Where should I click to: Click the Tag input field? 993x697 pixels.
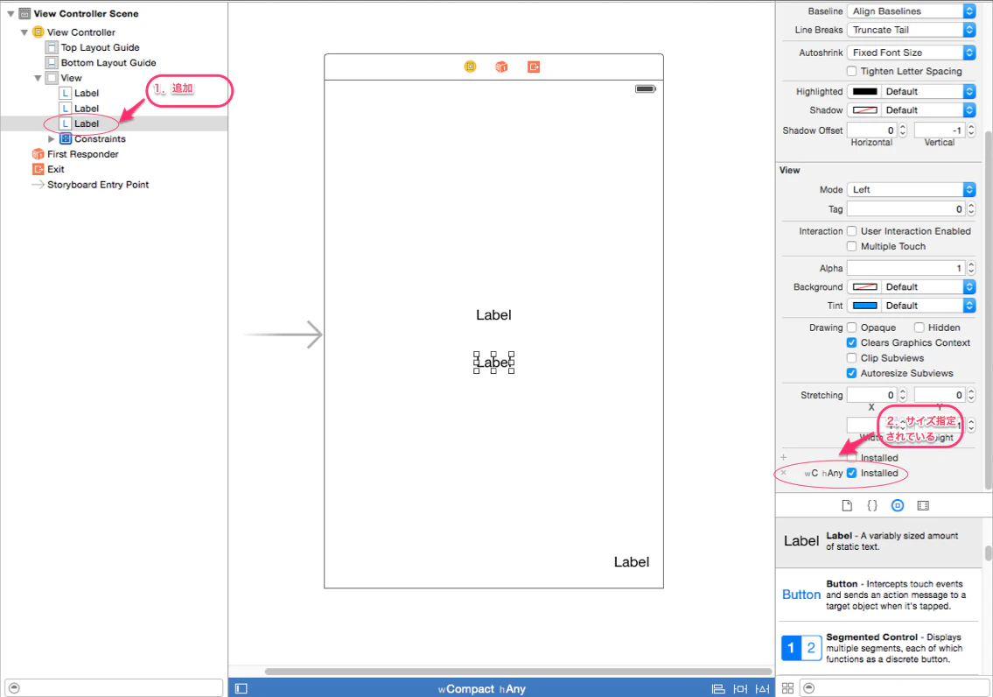[906, 209]
